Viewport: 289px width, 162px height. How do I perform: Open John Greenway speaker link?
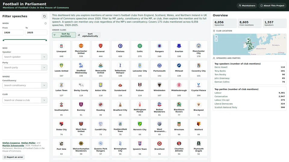[x=222, y=78]
